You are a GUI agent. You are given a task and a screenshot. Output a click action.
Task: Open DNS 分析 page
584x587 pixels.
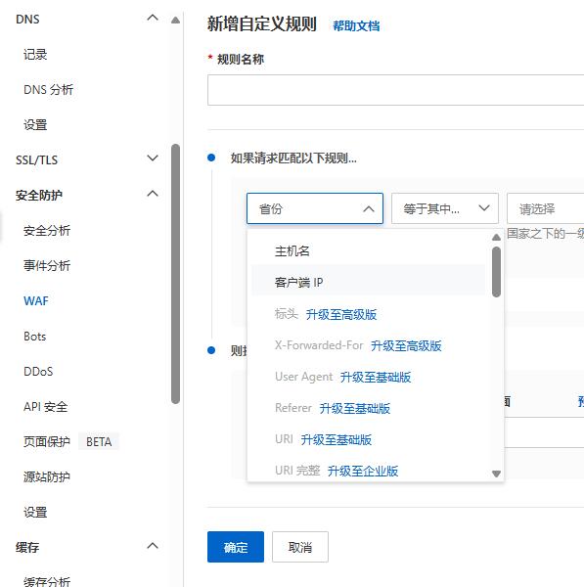[48, 90]
